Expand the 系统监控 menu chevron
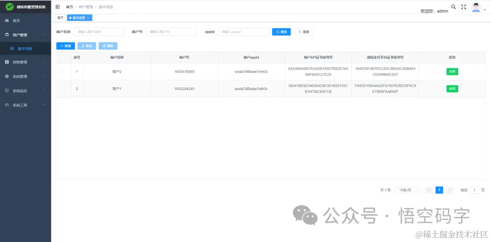 pos(45,91)
